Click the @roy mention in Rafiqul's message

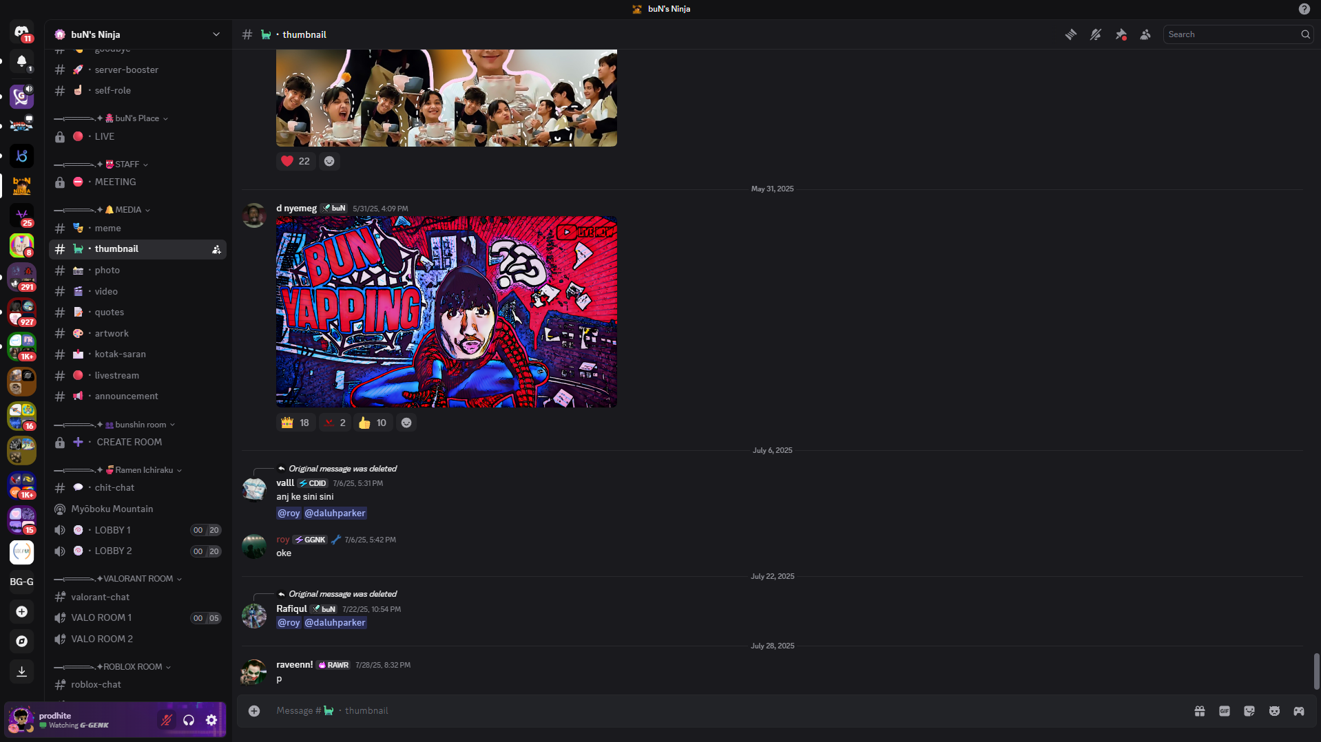tap(289, 622)
